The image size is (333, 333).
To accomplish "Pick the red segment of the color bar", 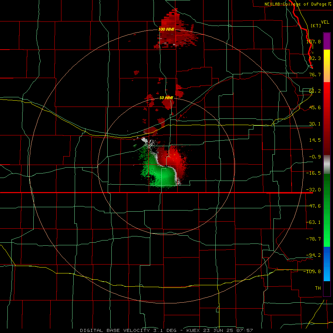I will 327,118.
